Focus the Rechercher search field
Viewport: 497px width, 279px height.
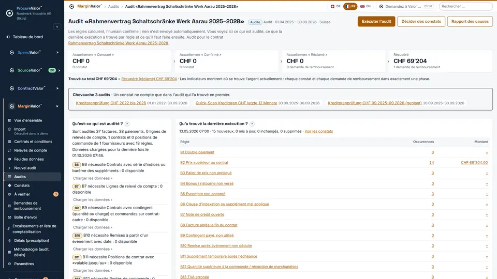pyautogui.click(x=465, y=6)
